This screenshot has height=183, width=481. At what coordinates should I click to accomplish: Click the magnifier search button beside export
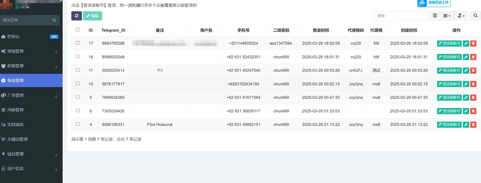475,16
